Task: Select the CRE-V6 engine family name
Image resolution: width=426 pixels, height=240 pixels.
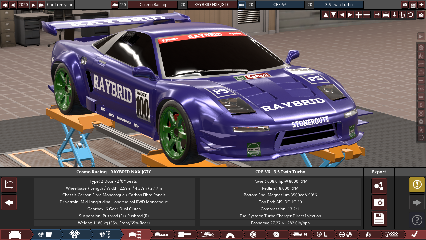Action: tap(279, 5)
